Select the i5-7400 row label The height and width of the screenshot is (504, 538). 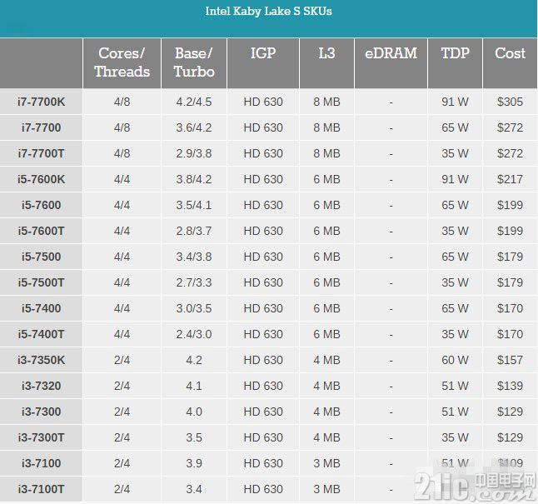point(41,308)
